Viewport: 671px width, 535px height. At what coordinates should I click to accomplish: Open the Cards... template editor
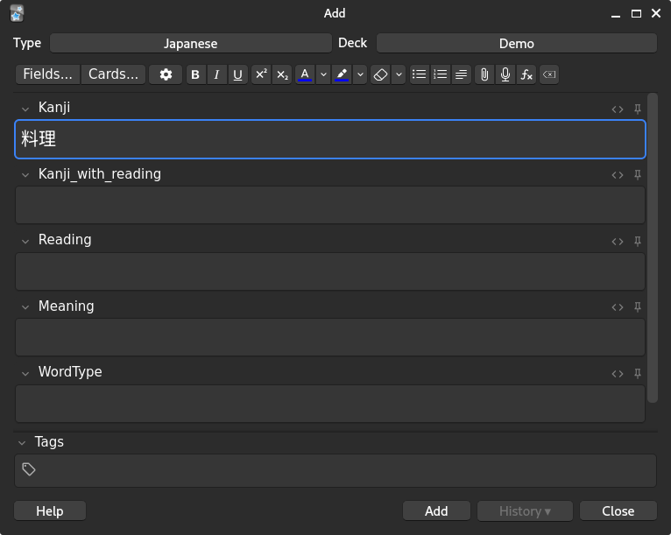pos(113,74)
